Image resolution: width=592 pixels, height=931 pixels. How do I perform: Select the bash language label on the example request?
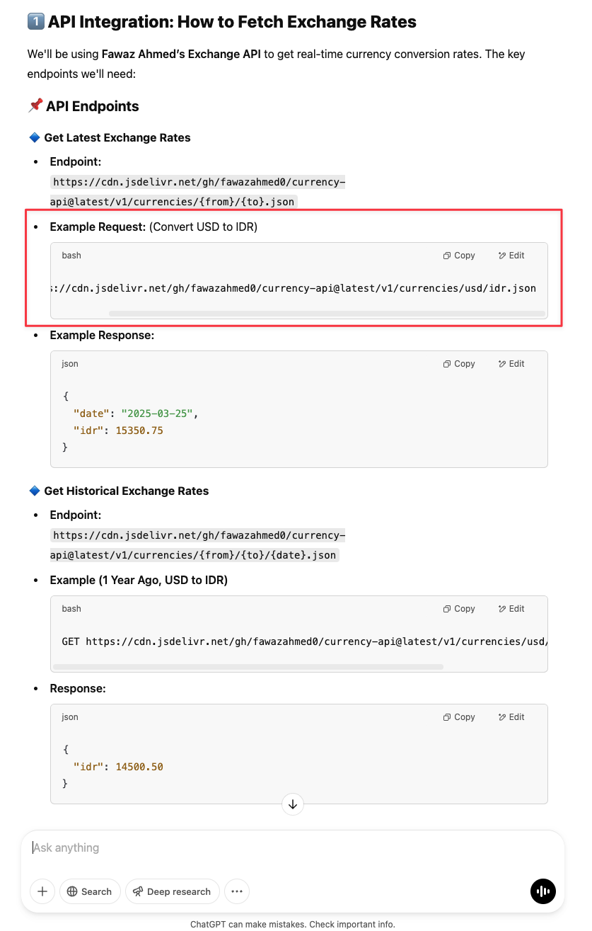[x=71, y=256]
